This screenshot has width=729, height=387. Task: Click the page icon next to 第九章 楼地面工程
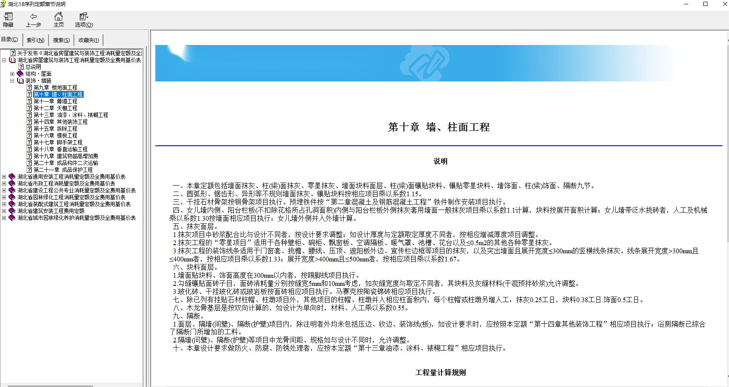click(30, 87)
